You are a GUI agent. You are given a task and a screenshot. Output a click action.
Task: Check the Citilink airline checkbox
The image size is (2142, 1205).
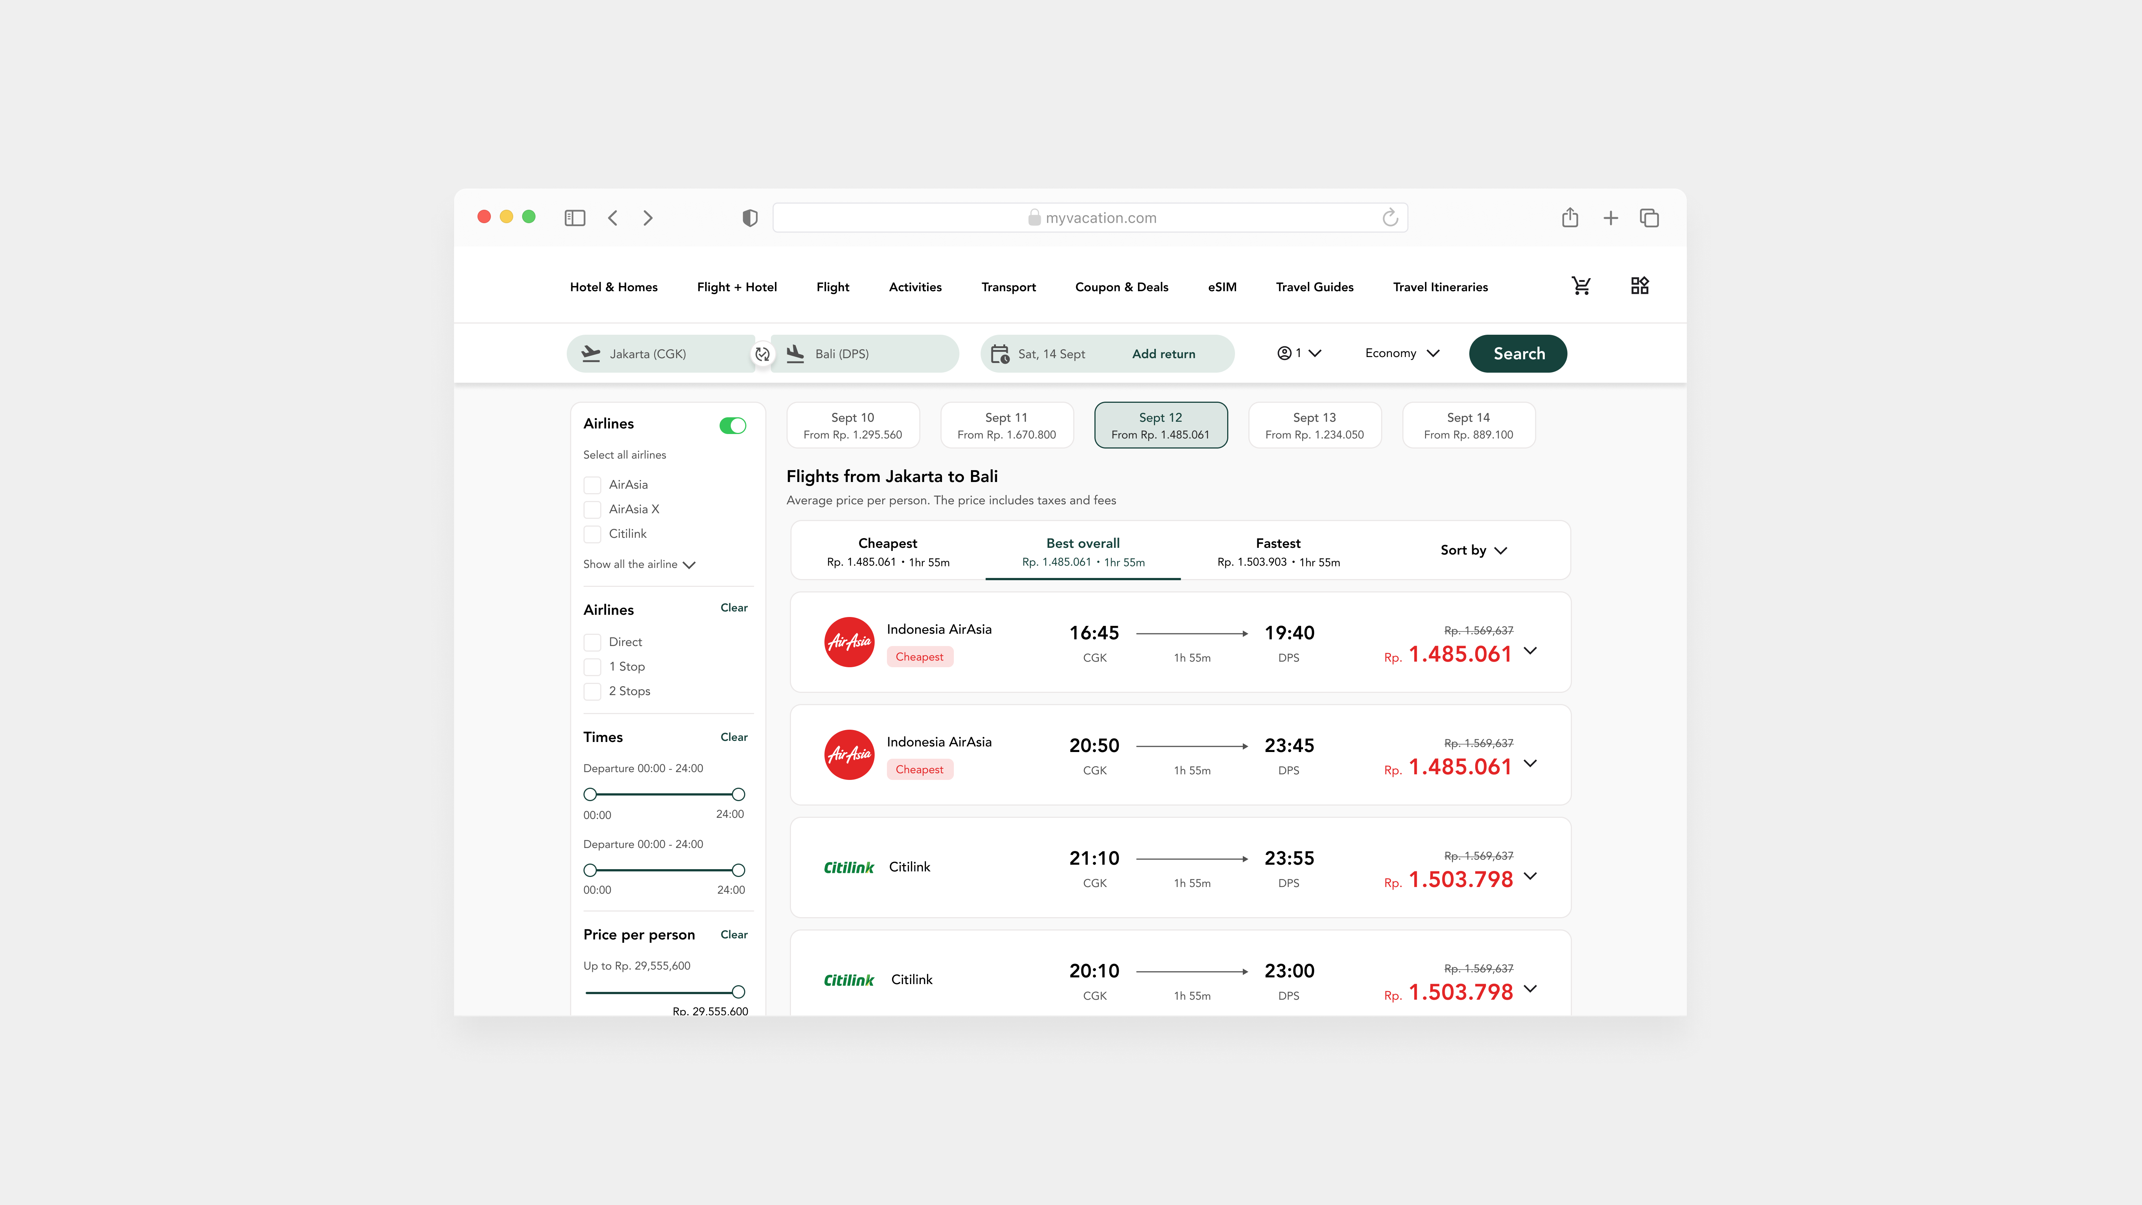pos(592,534)
